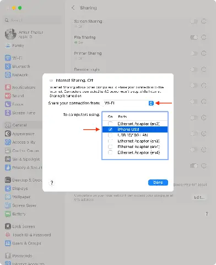Open Ankur Thakur Apple ID profile
The image size is (216, 265).
(x=24, y=34)
